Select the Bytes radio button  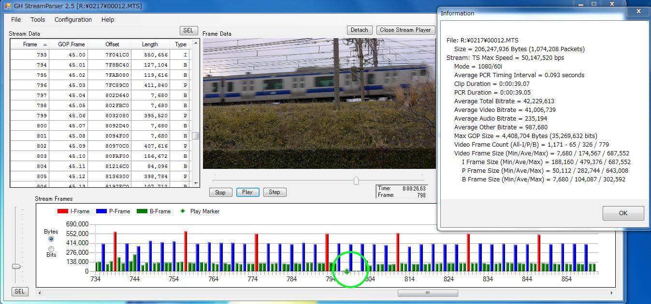pyautogui.click(x=51, y=239)
